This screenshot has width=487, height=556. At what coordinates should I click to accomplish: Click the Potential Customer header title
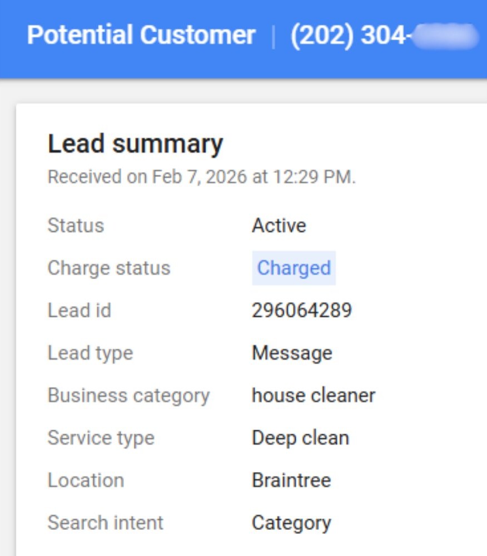(x=141, y=36)
